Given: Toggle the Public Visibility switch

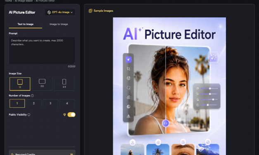Looking at the screenshot, I should (x=71, y=115).
